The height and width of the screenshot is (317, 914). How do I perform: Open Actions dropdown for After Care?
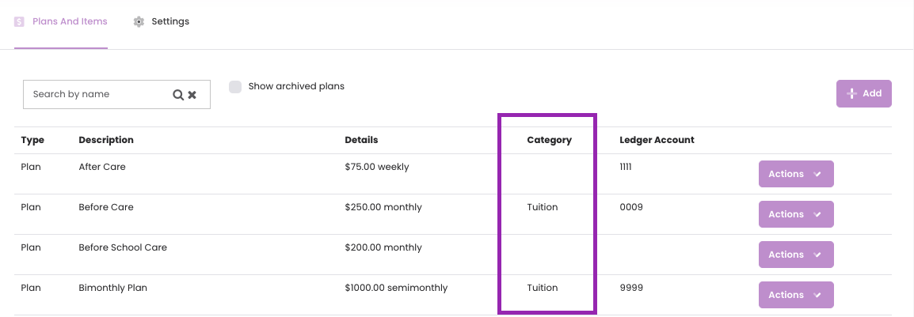click(x=796, y=174)
